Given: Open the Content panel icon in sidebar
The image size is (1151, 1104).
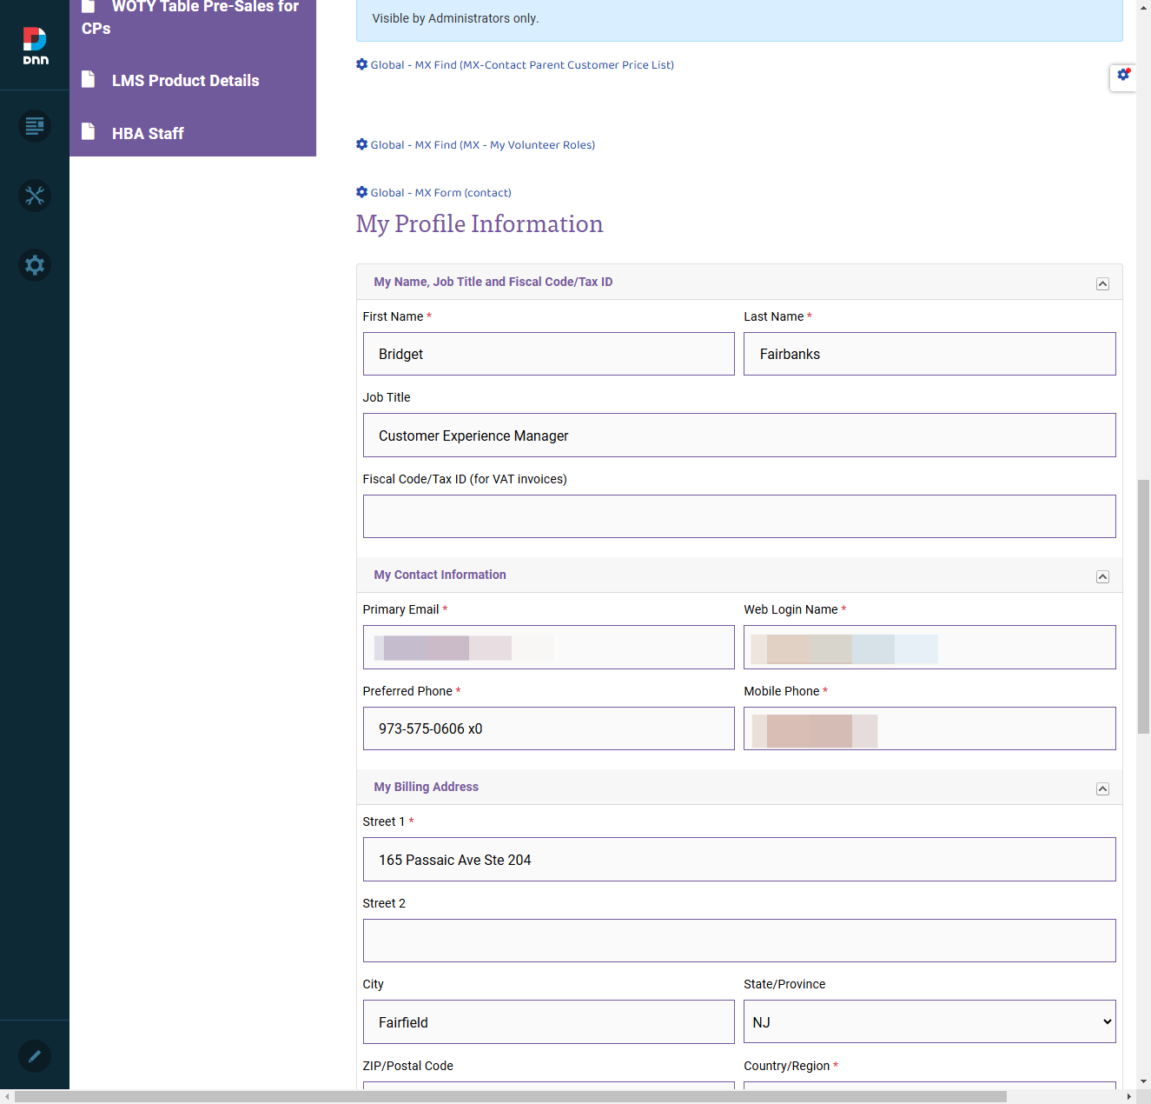Looking at the screenshot, I should (x=35, y=126).
